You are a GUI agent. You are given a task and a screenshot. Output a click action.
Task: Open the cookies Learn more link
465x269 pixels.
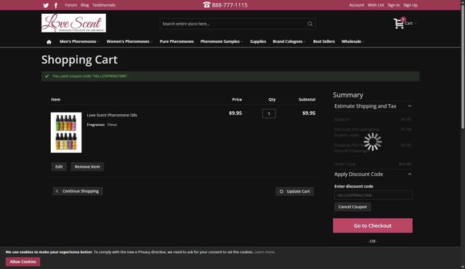264,252
